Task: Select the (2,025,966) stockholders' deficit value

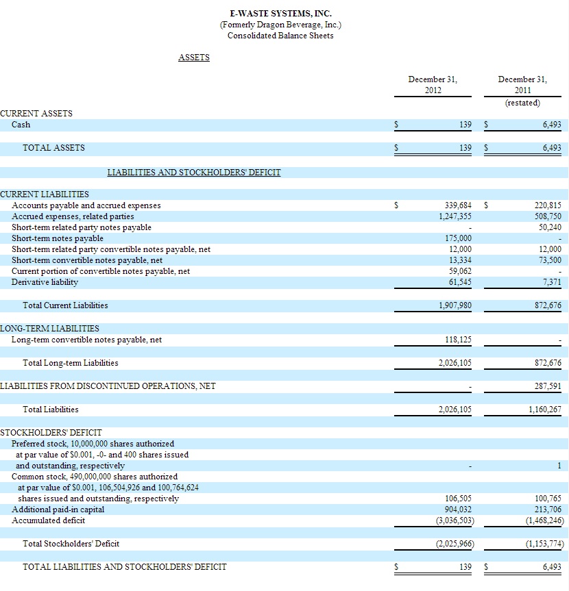Action: [x=455, y=544]
